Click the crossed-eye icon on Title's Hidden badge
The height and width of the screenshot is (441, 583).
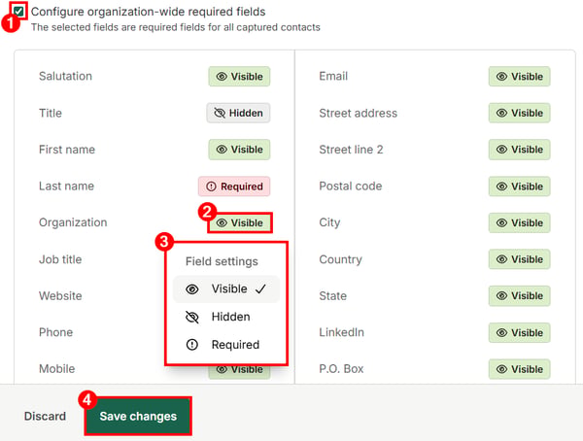(220, 113)
